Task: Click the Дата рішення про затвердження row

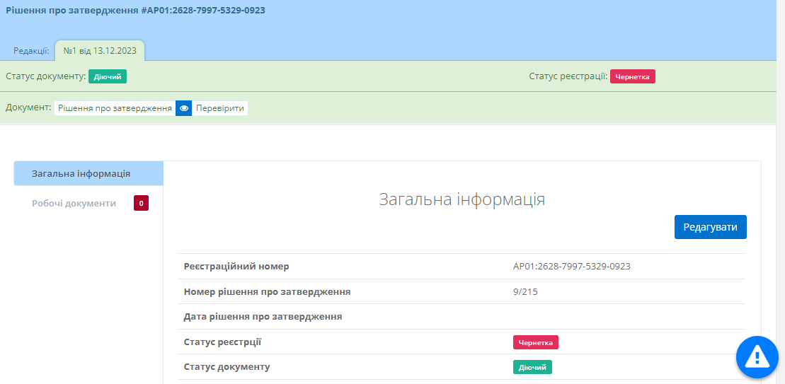Action: [263, 317]
